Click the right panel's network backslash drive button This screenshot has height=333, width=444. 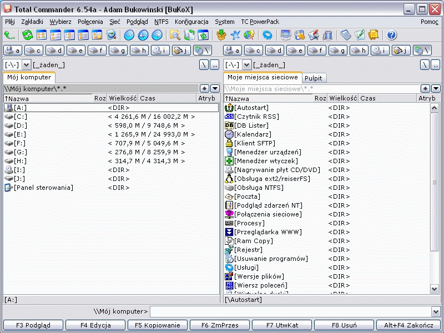point(422,51)
